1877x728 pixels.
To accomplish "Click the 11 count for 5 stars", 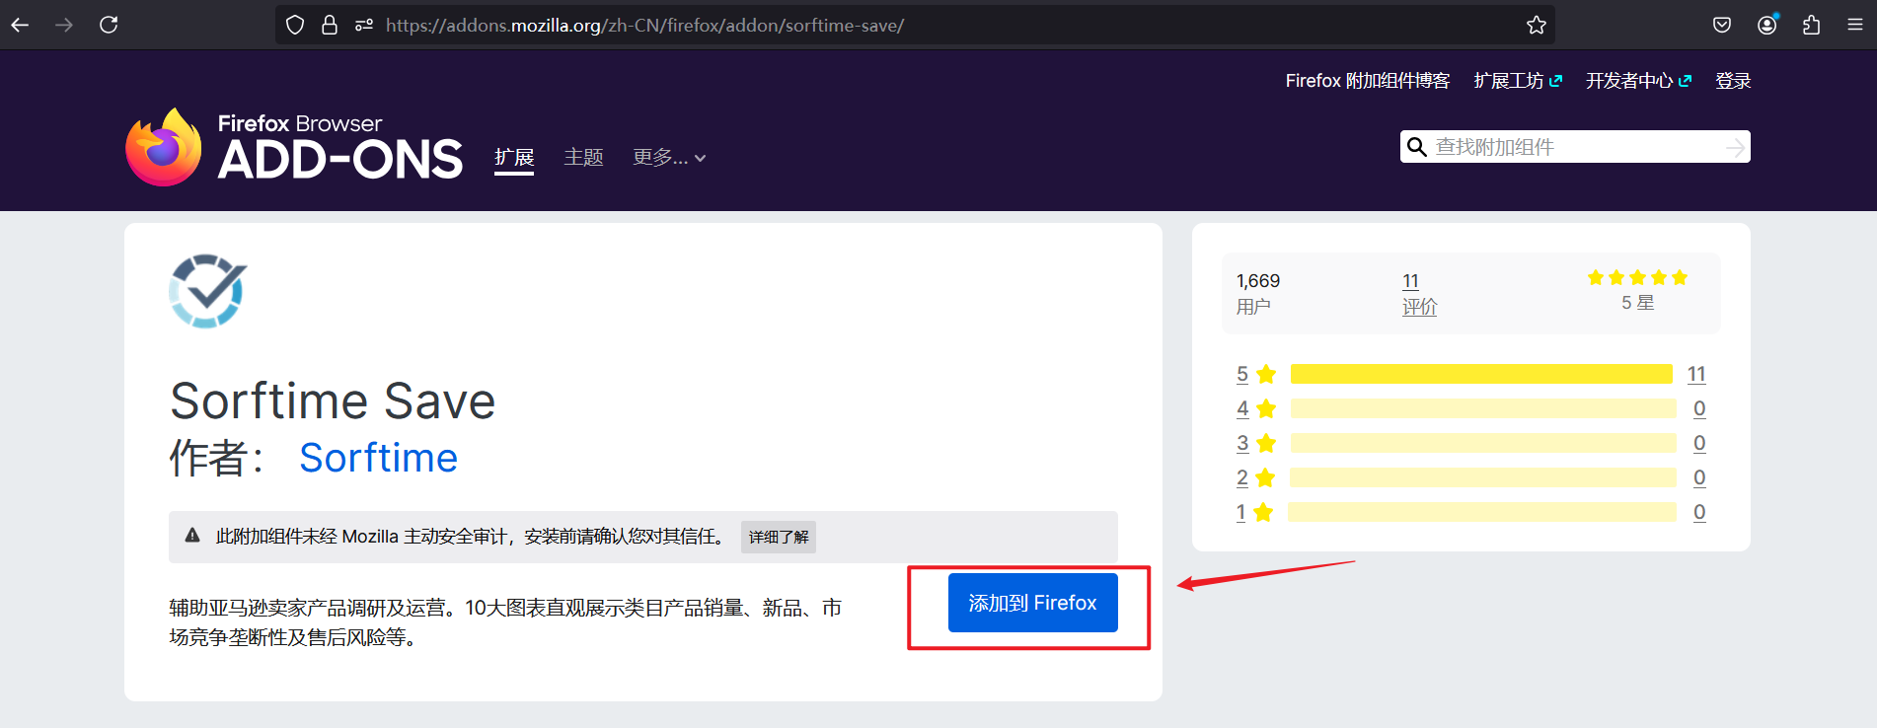I will click(x=1696, y=374).
